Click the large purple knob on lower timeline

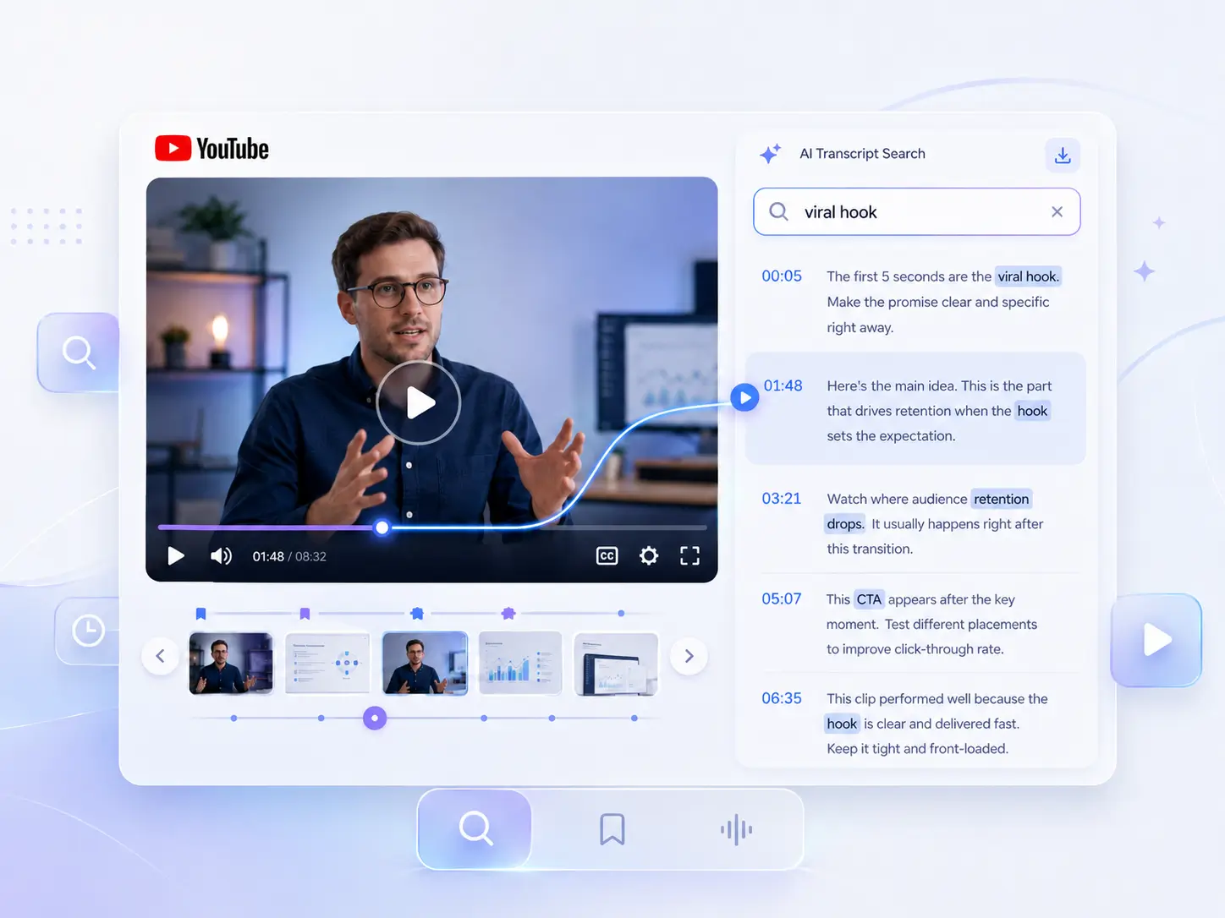pyautogui.click(x=375, y=718)
